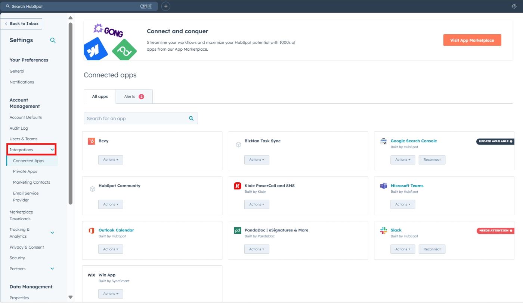Expand the Partners section
Screen dimensions: 523x303
[x=52, y=269]
